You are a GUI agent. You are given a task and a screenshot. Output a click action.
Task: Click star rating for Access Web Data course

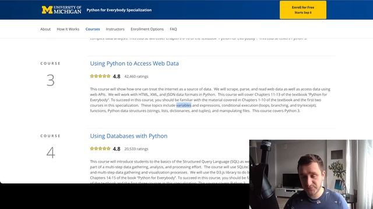[x=100, y=76]
